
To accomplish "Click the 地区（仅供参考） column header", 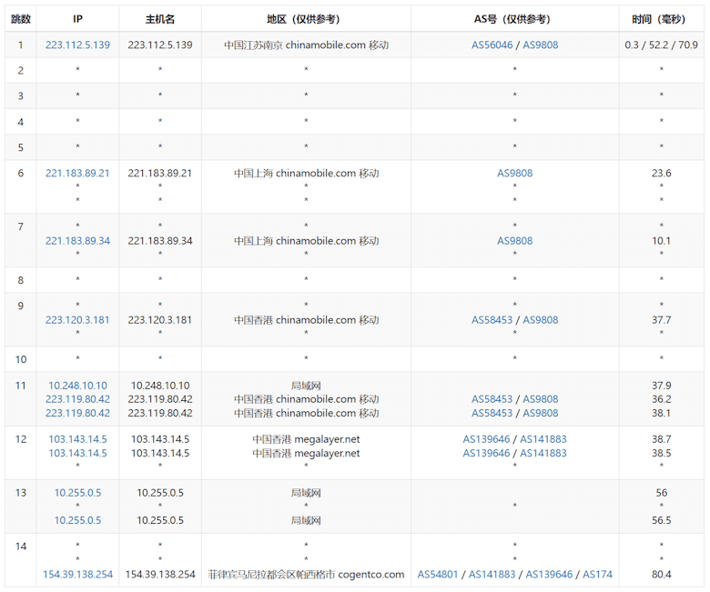I will coord(306,18).
